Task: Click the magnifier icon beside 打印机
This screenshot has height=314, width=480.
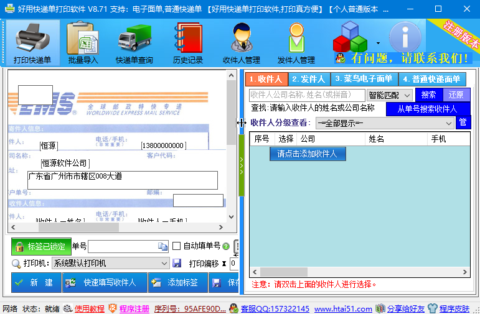Action: (x=16, y=264)
